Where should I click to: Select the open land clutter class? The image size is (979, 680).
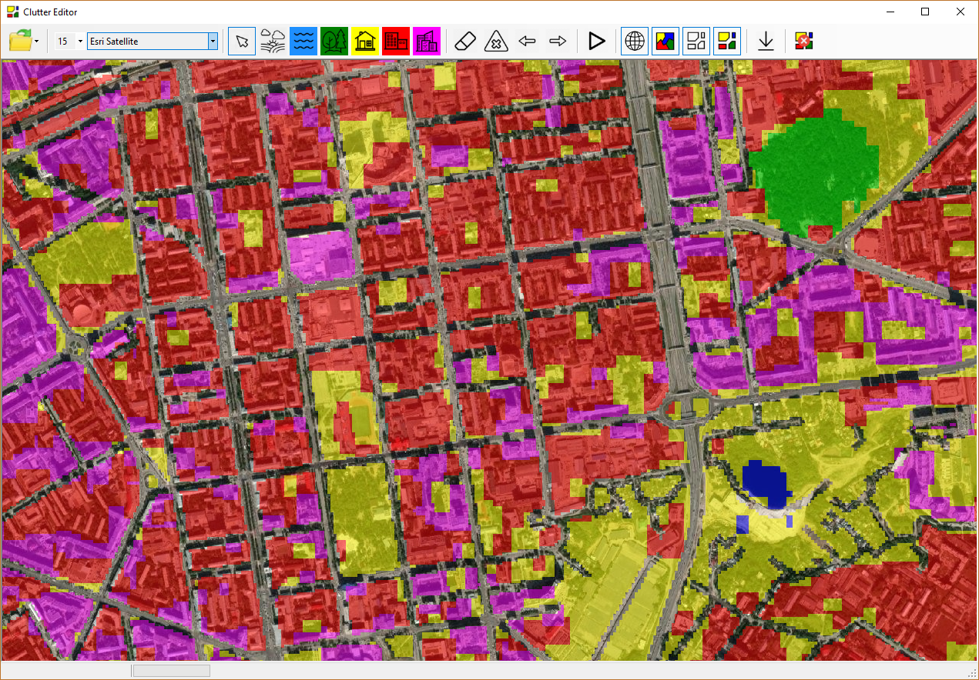(272, 42)
